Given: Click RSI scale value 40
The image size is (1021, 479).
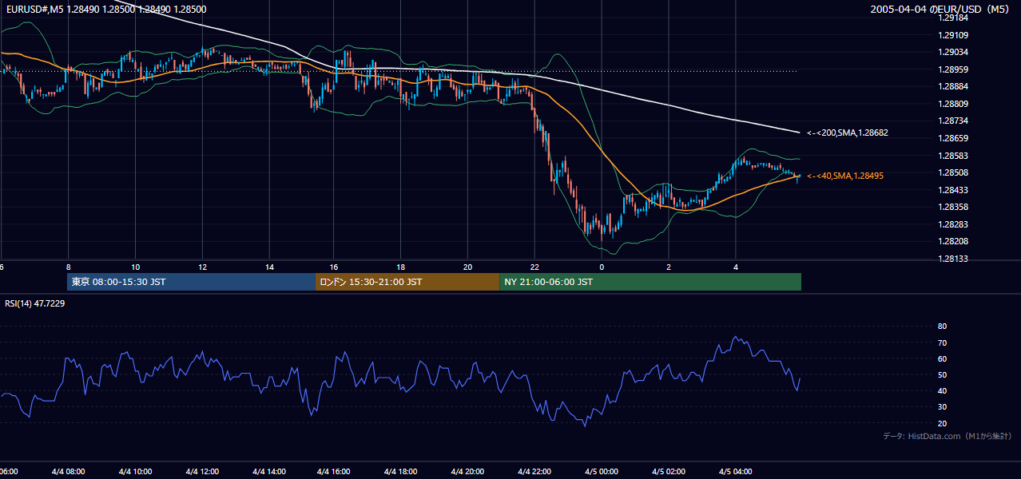Looking at the screenshot, I should (x=943, y=390).
